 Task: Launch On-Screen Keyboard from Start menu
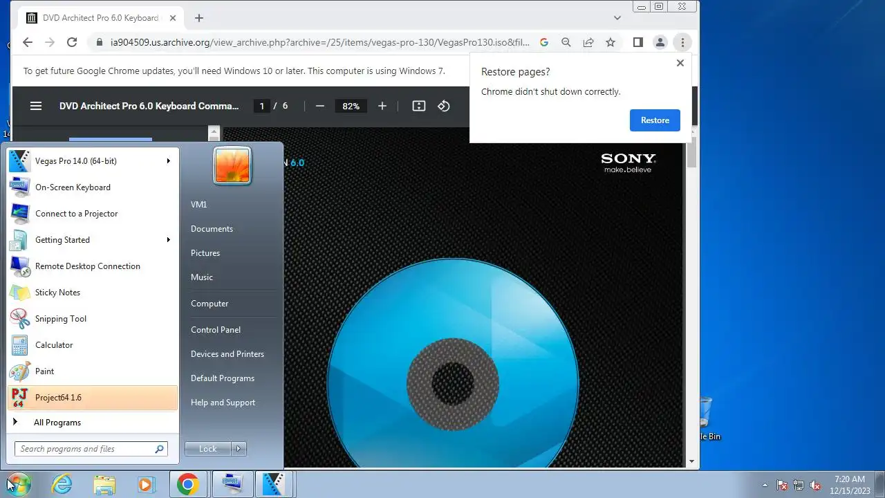tap(93, 187)
